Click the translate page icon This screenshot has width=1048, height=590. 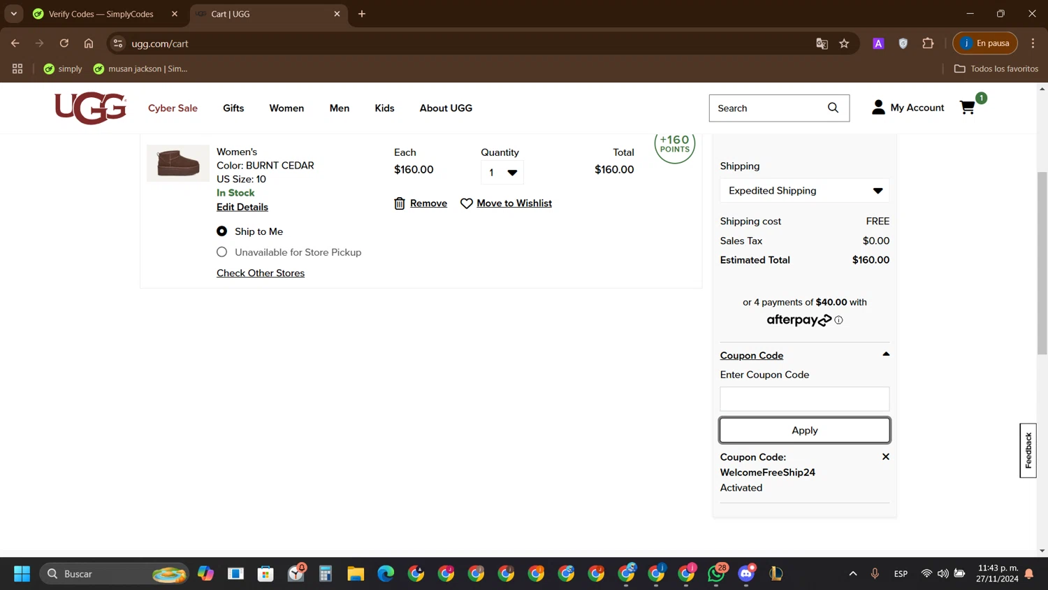[x=822, y=43]
